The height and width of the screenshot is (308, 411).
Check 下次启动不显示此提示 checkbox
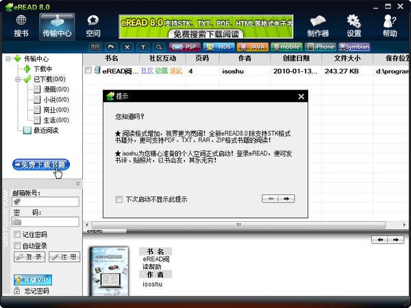pos(119,200)
